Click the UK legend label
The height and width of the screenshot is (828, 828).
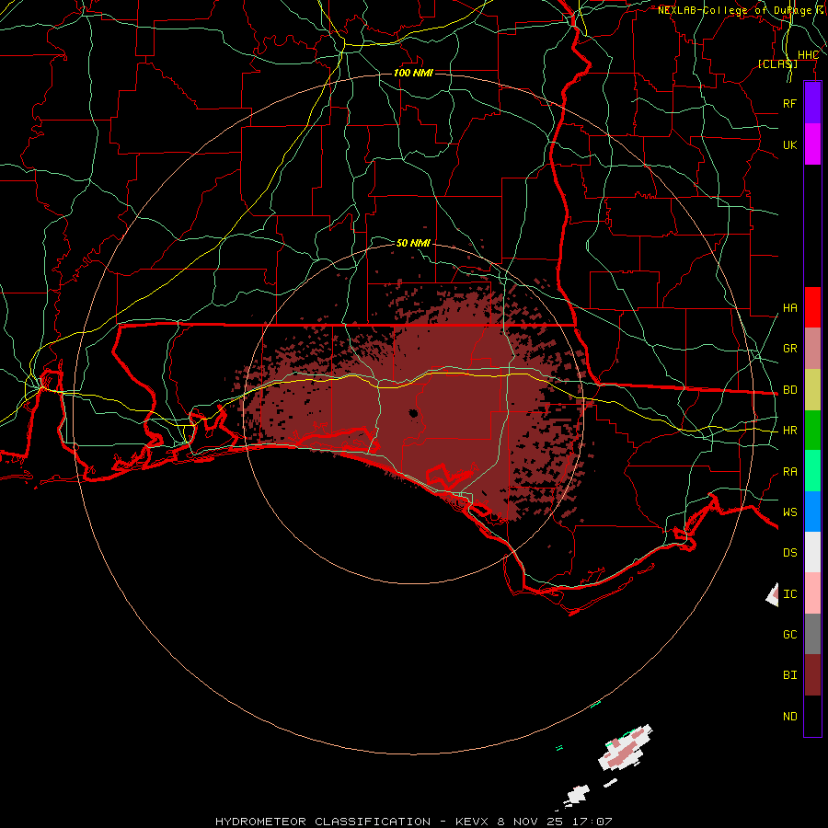pos(789,144)
